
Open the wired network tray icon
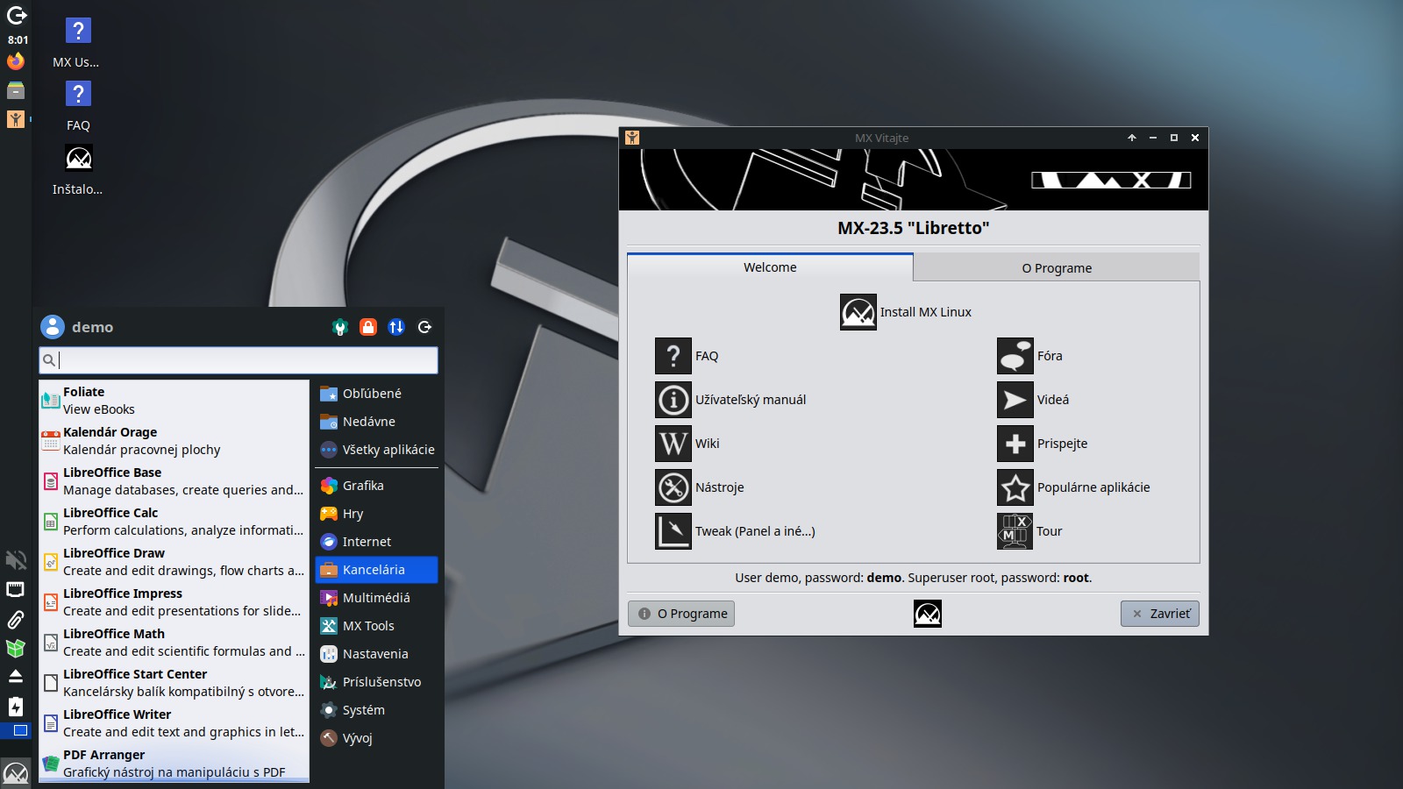click(16, 589)
